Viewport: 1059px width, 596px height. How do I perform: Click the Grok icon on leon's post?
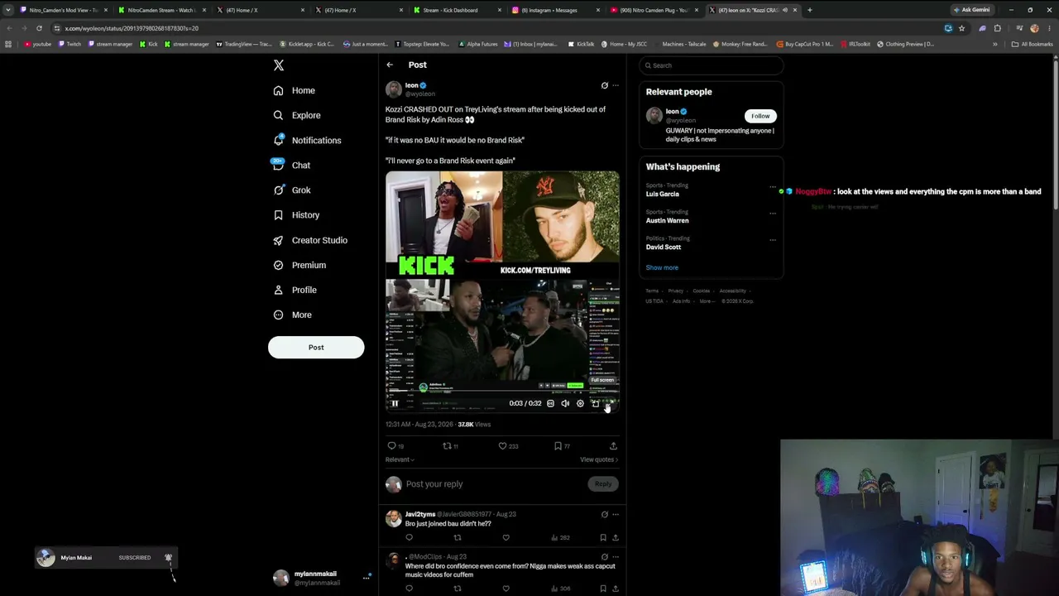[x=604, y=85]
